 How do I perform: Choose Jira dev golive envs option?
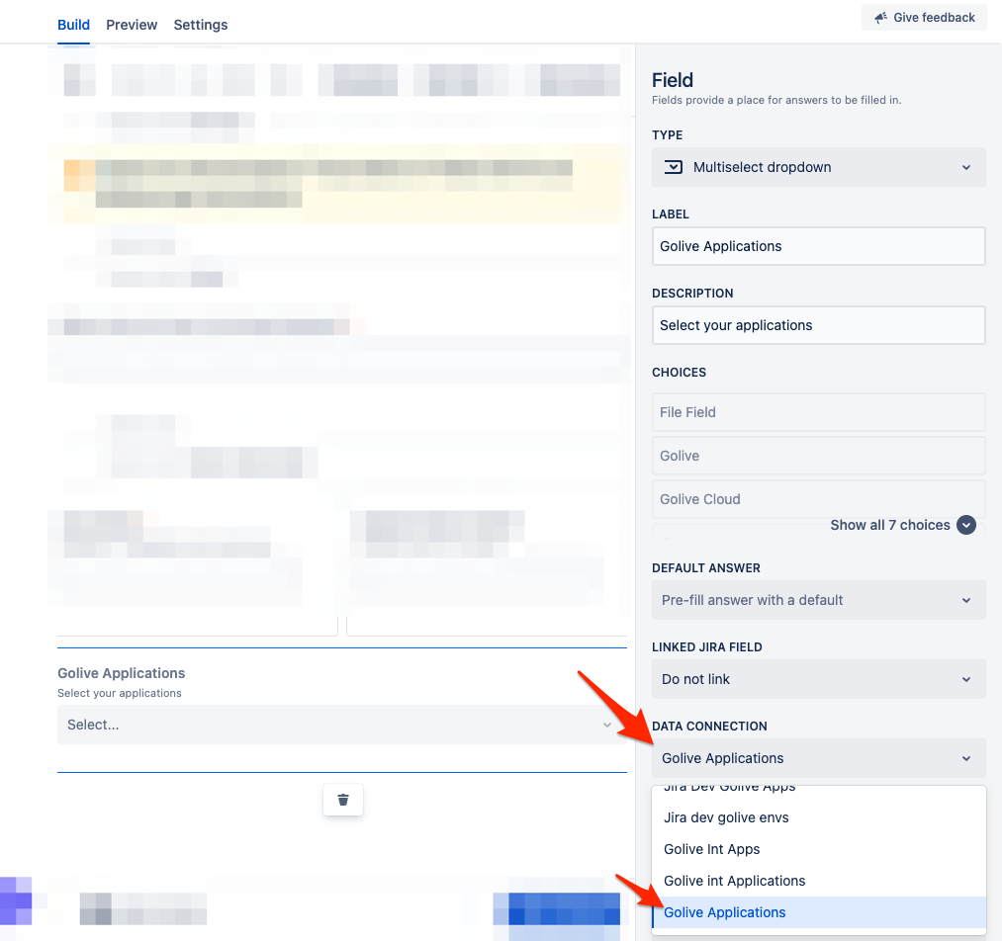[x=726, y=817]
